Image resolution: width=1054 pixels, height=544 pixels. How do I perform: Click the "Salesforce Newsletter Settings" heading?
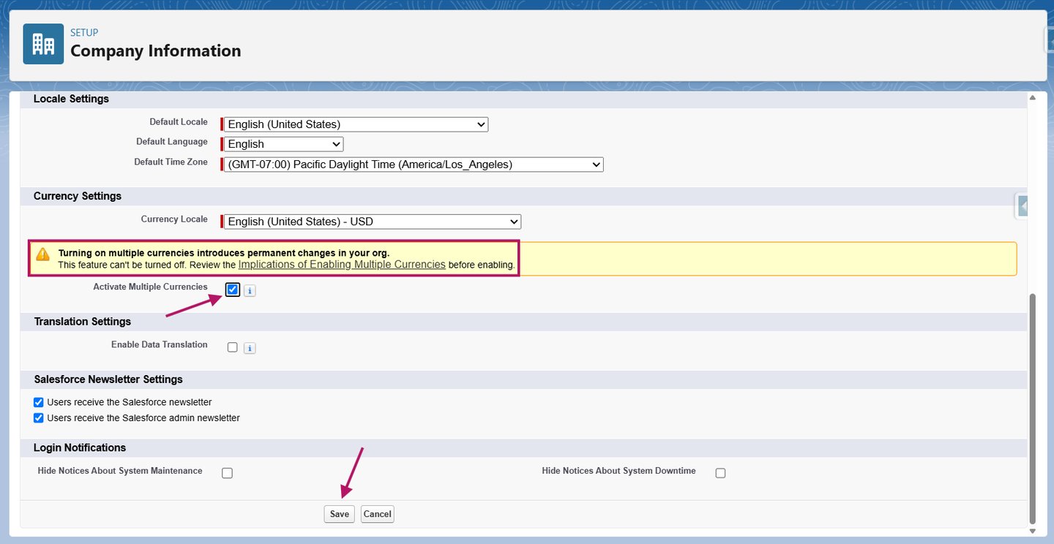click(x=108, y=379)
